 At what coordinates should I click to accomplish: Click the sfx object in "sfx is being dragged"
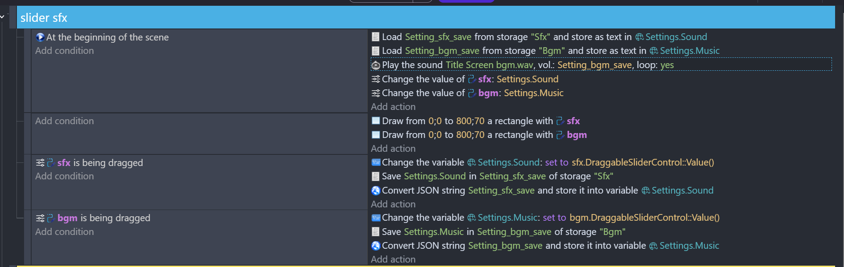(64, 163)
